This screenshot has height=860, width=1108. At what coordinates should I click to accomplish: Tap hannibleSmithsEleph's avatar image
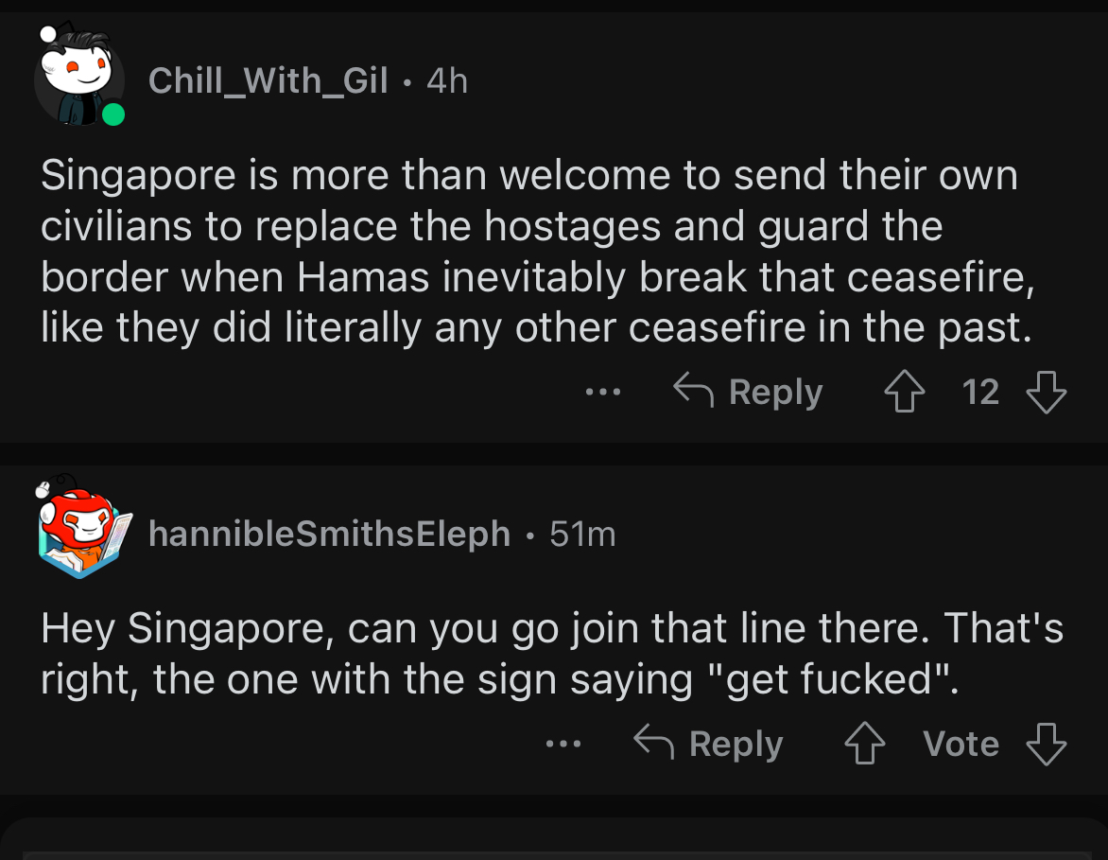point(80,531)
